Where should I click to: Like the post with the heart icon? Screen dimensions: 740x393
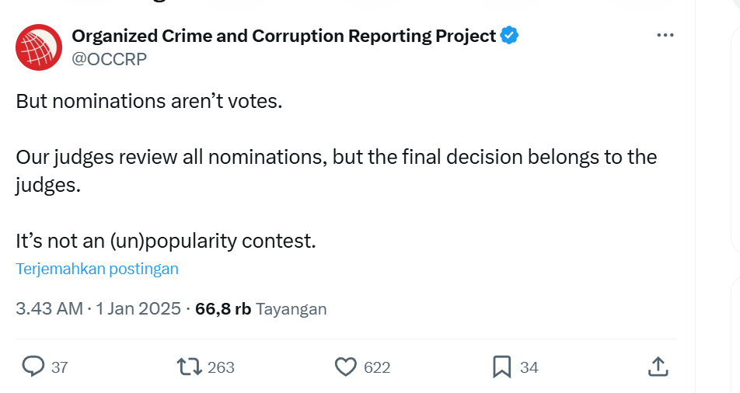(345, 367)
